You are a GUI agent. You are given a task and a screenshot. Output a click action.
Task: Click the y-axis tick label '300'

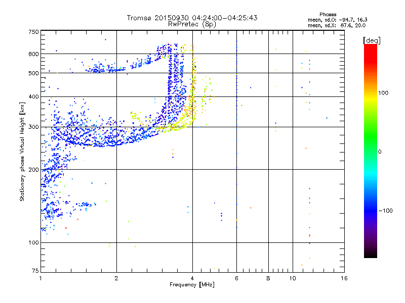33,127
